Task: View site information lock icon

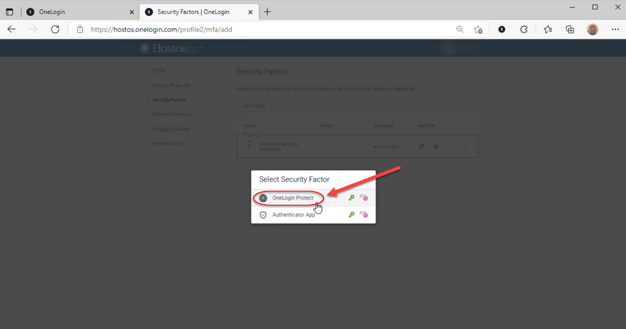Action: [80, 30]
